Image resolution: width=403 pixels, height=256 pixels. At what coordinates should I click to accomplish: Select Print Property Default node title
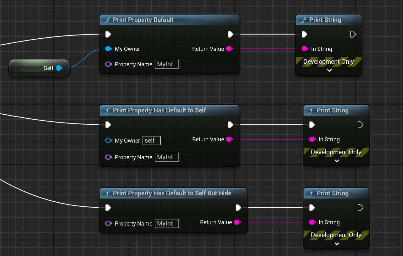[143, 20]
